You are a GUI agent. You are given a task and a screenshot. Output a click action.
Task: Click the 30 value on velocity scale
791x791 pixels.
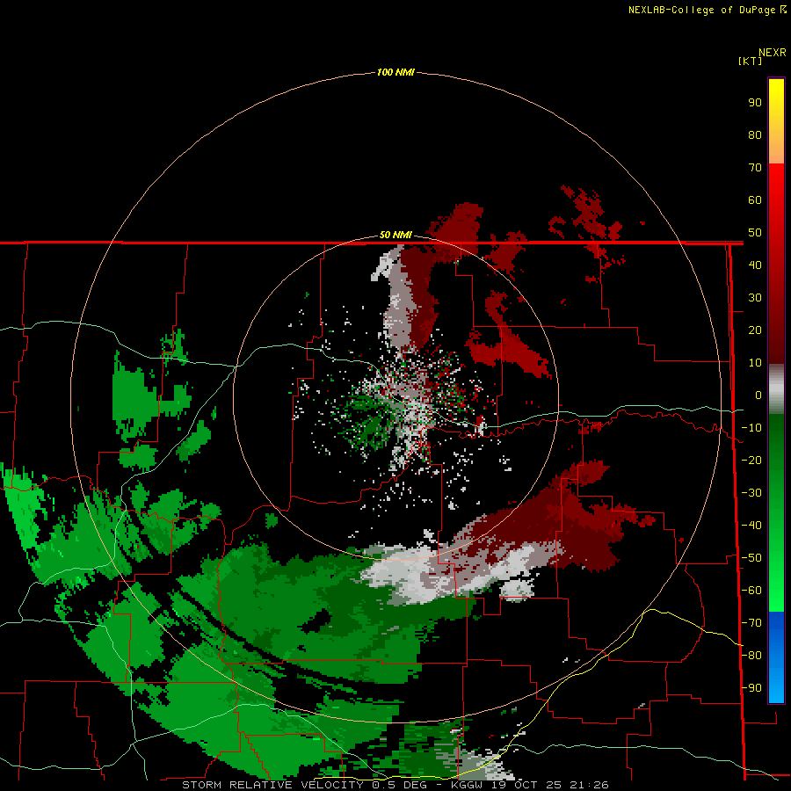pyautogui.click(x=755, y=298)
